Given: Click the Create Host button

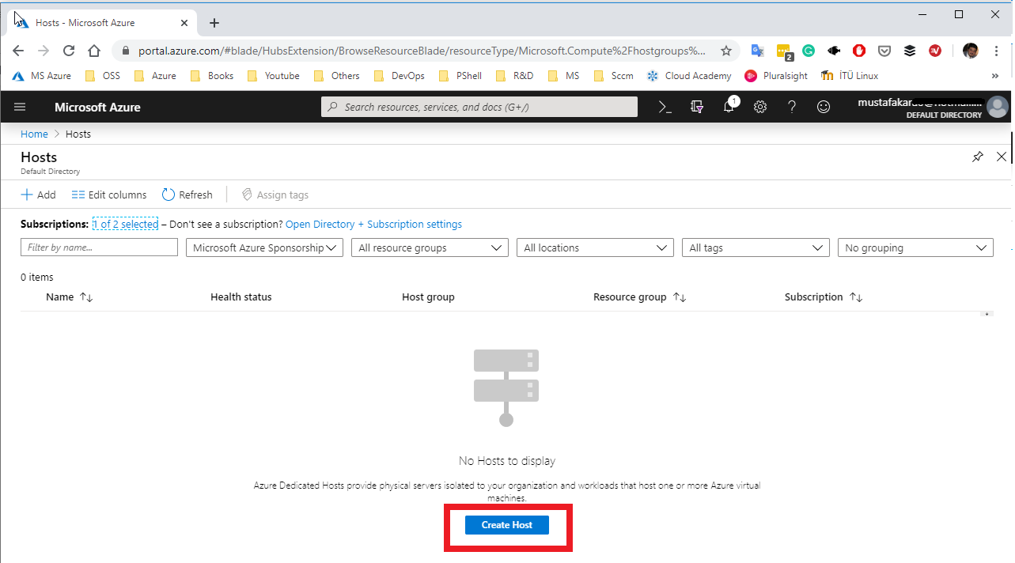Looking at the screenshot, I should [507, 525].
